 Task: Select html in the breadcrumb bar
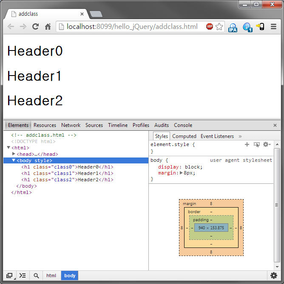coord(51,276)
